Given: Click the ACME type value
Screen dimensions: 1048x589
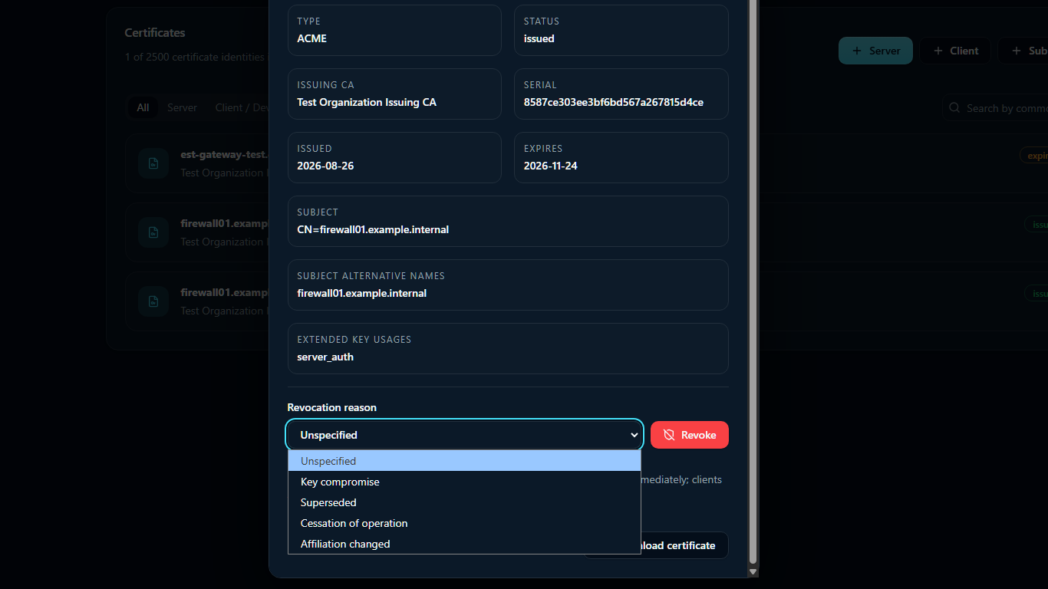Looking at the screenshot, I should (311, 38).
